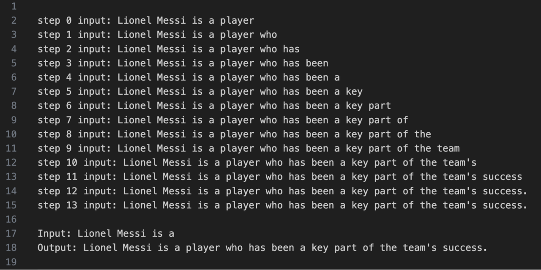Screen dimensions: 541x270
Task: Click the "Input: Lionel Messi is a" line
Action: coord(106,233)
